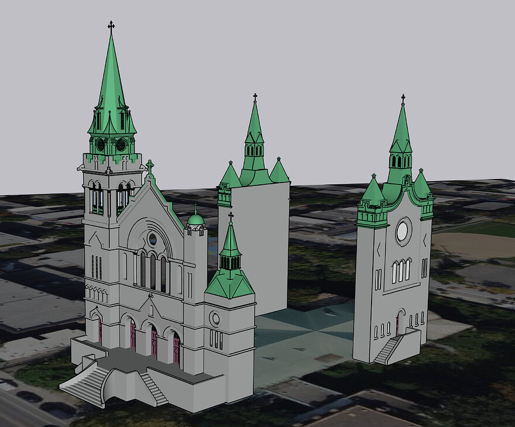Click the small green dome on the church
The height and width of the screenshot is (427, 515).
(x=195, y=219)
